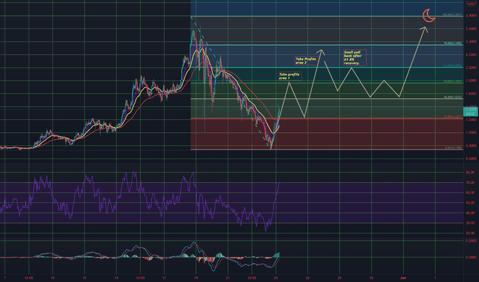Click the red crescent moon icon
This screenshot has width=479, height=282.
click(429, 15)
